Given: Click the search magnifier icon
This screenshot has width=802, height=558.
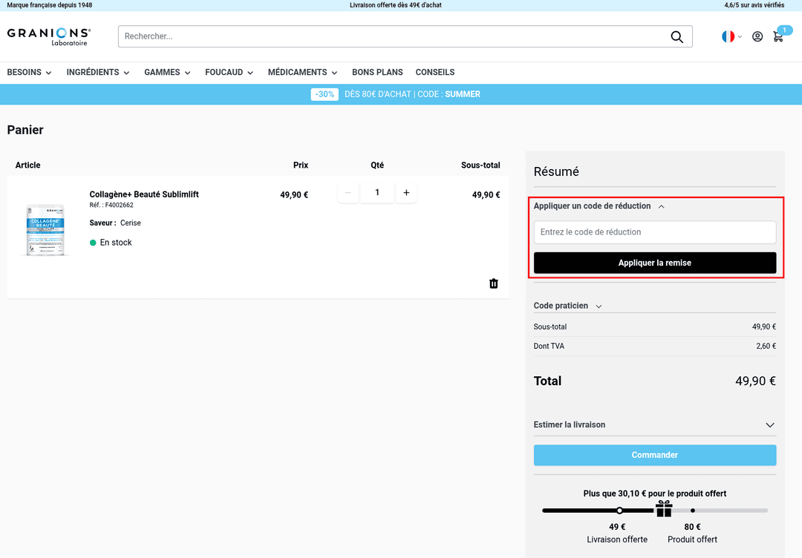Looking at the screenshot, I should tap(677, 37).
